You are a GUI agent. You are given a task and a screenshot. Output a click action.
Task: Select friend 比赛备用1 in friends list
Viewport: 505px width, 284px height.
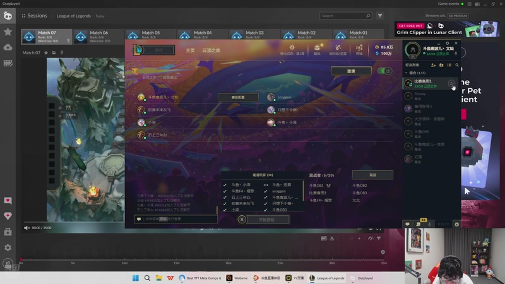(431, 83)
